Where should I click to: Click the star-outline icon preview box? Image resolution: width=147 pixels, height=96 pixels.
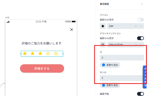click(x=103, y=44)
